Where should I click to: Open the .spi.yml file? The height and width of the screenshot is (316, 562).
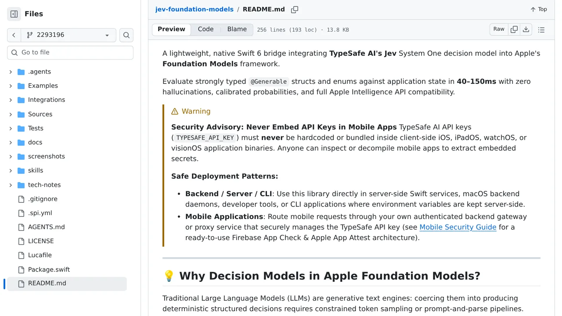click(x=40, y=213)
